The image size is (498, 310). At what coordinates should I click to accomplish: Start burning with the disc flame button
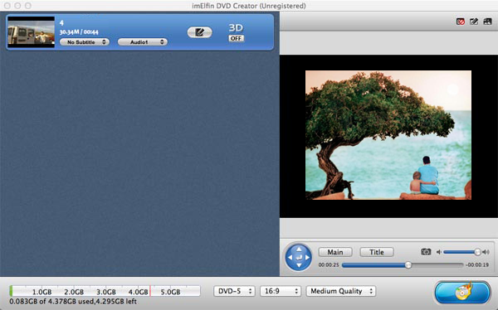click(x=462, y=293)
